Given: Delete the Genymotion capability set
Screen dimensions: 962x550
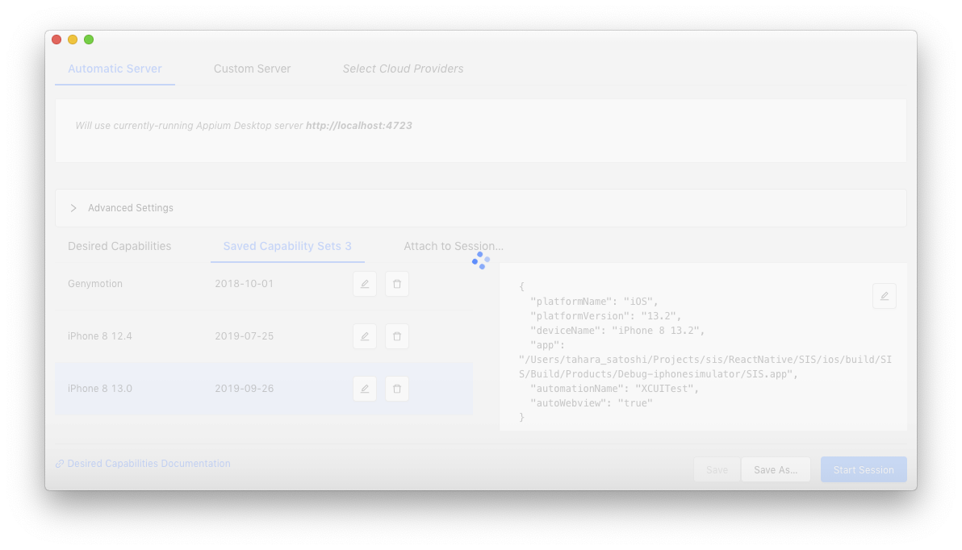Looking at the screenshot, I should (397, 284).
